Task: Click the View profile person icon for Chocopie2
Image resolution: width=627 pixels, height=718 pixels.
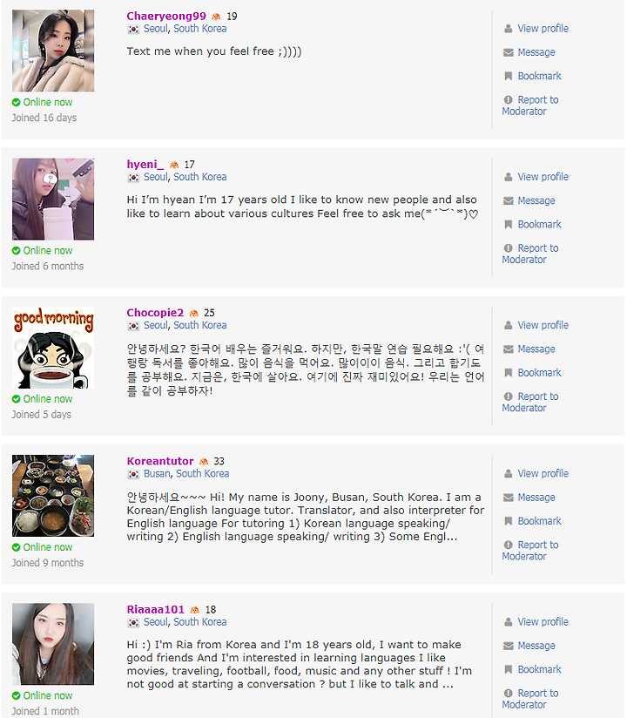Action: [x=508, y=325]
